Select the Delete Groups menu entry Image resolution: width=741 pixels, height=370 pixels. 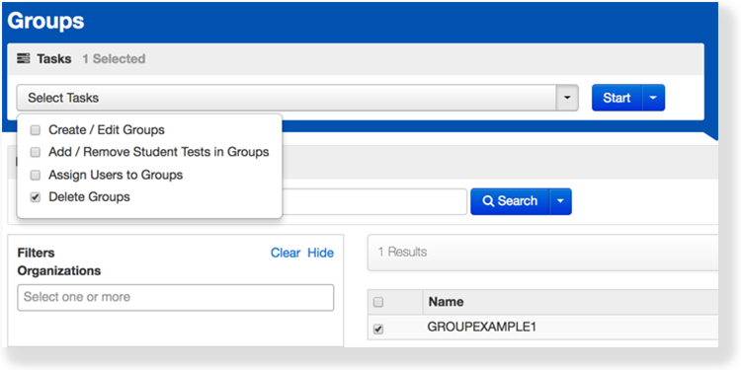[x=89, y=196]
